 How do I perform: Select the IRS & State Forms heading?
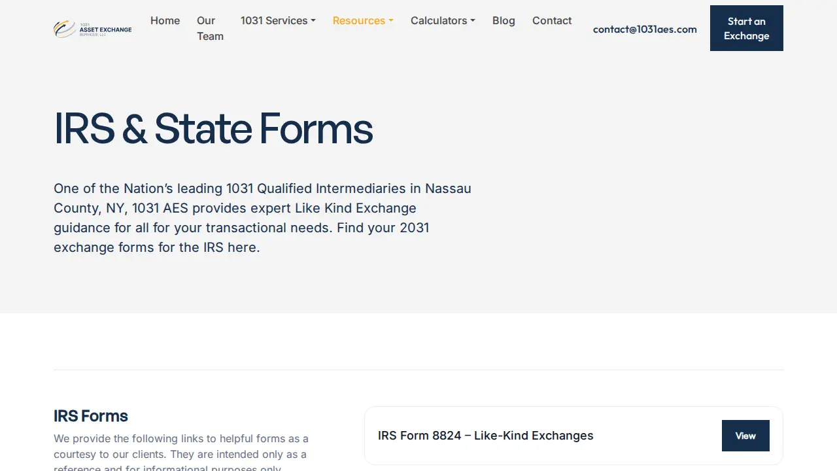pyautogui.click(x=213, y=128)
